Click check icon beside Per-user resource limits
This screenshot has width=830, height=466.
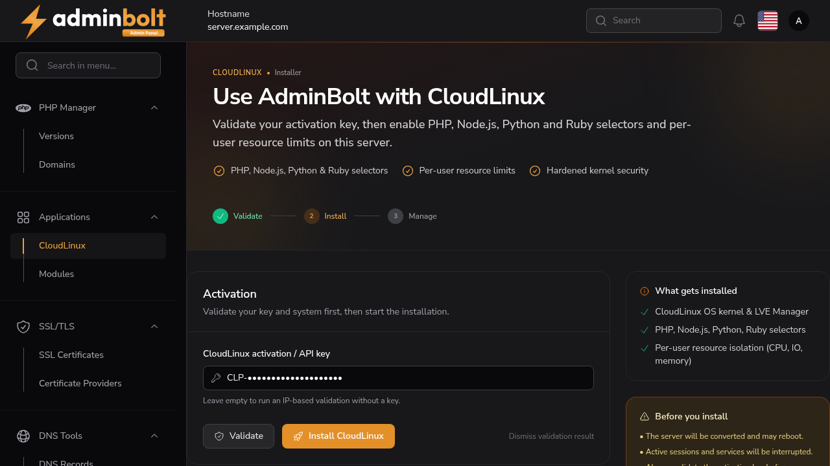(x=408, y=171)
